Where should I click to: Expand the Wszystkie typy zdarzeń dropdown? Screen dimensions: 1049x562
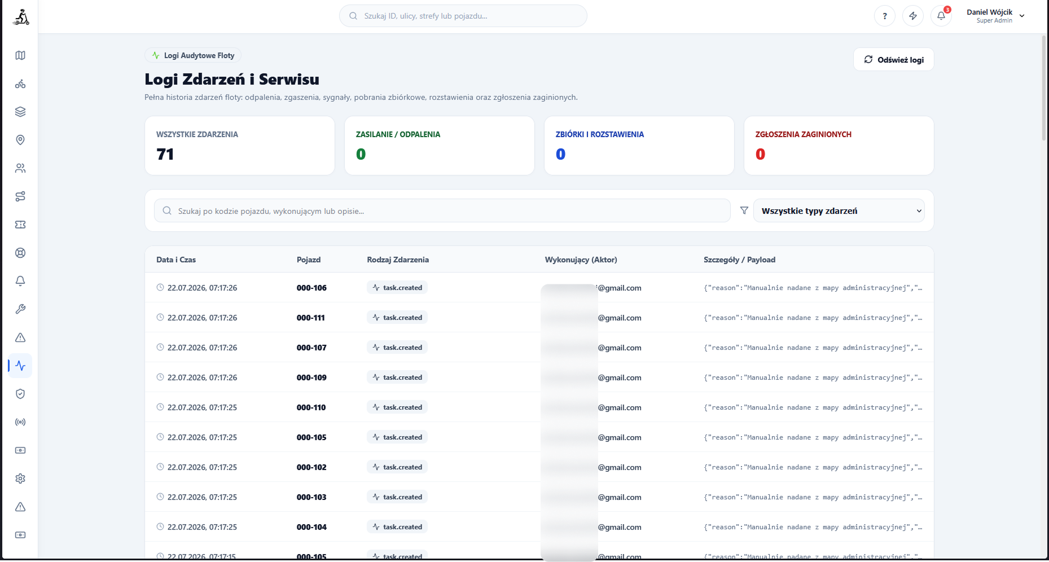[839, 211]
